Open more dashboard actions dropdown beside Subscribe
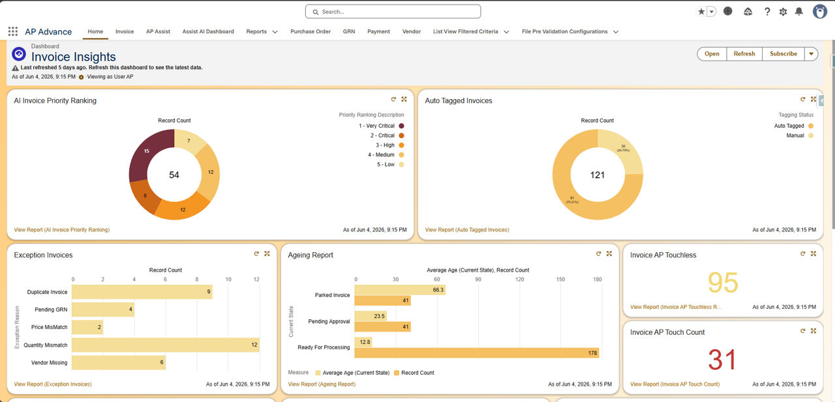The height and width of the screenshot is (402, 835). [x=811, y=54]
